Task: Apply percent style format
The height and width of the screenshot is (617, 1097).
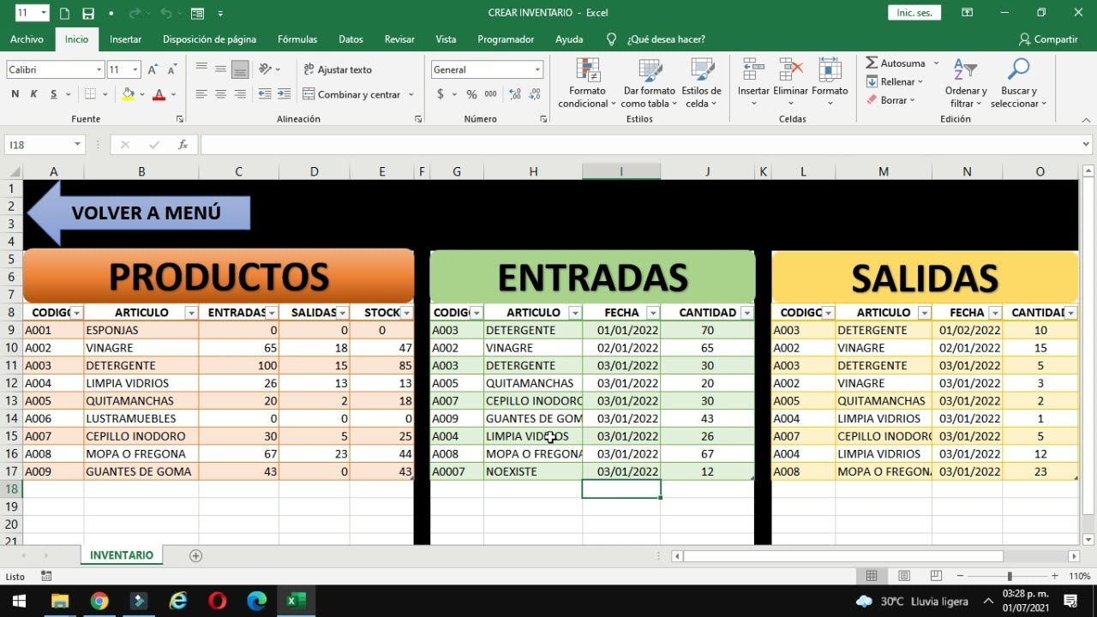Action: point(471,94)
